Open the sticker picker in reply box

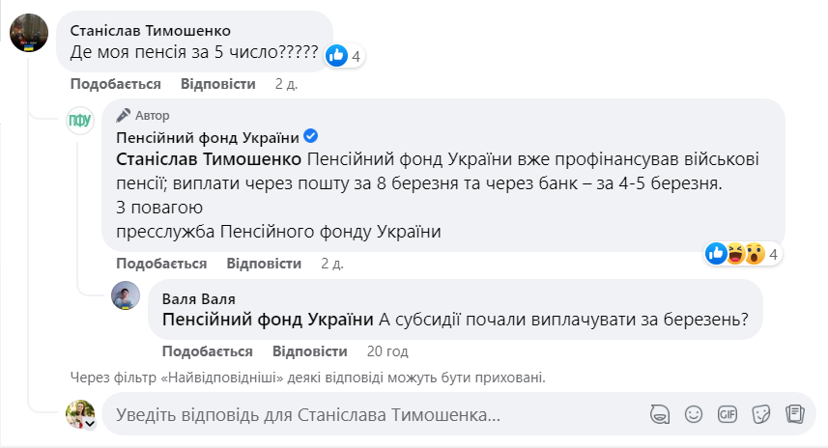760,414
